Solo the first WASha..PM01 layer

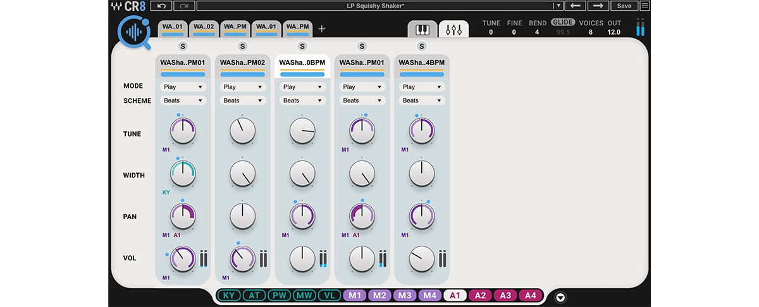[x=183, y=46]
